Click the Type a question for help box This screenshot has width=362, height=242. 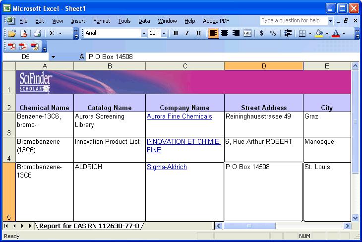pos(294,20)
